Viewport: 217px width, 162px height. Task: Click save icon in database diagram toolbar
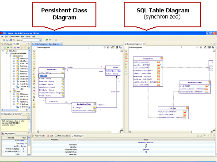[x=209, y=48]
